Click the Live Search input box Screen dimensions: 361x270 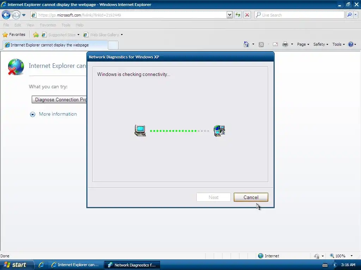pyautogui.click(x=300, y=15)
